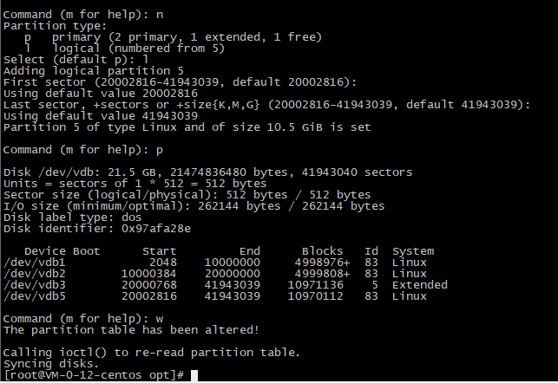Click the [root@VM-0-12-centos opt]# prompt
The width and height of the screenshot is (558, 383).
(95, 375)
